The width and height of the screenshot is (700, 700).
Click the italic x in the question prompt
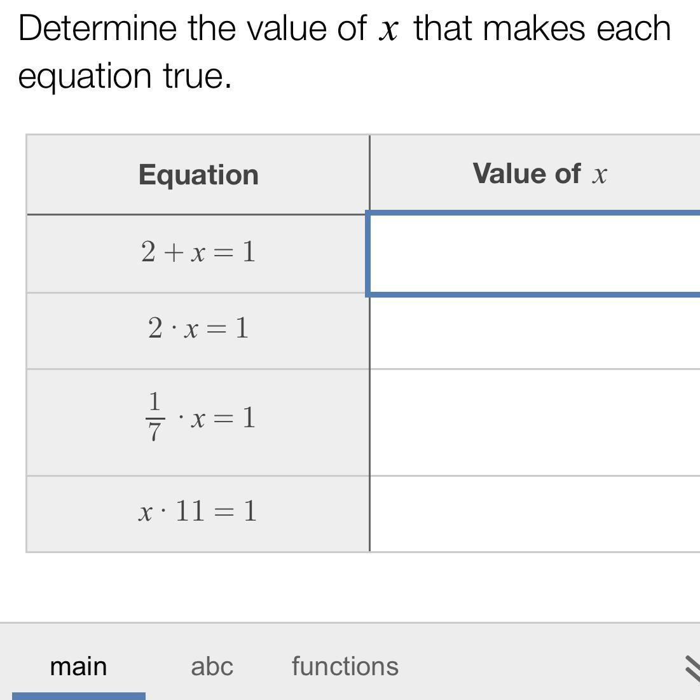tap(388, 31)
